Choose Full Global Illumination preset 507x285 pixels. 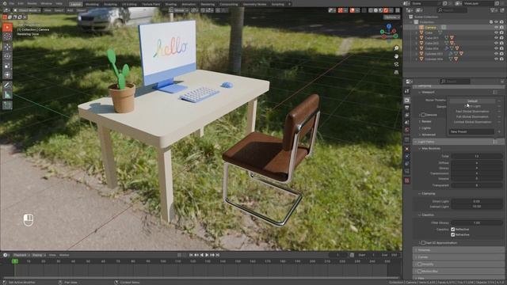472,116
